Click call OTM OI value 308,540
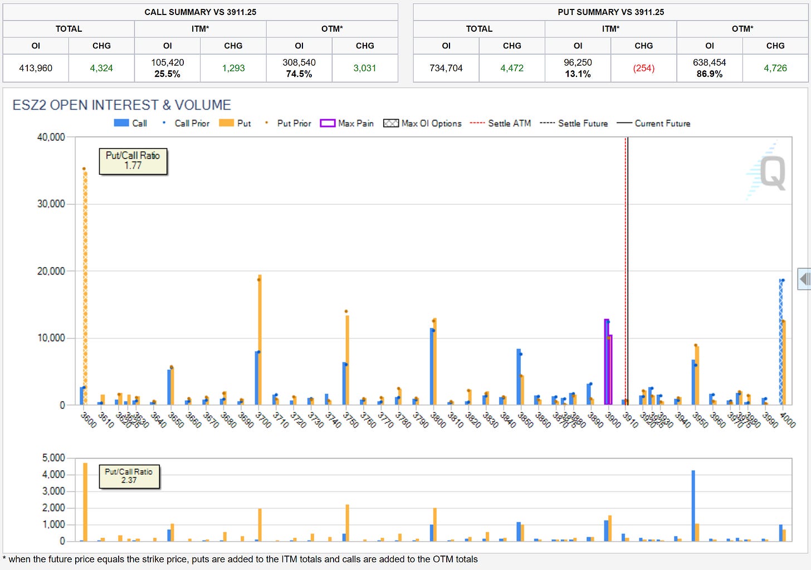811x570 pixels. pyautogui.click(x=299, y=62)
